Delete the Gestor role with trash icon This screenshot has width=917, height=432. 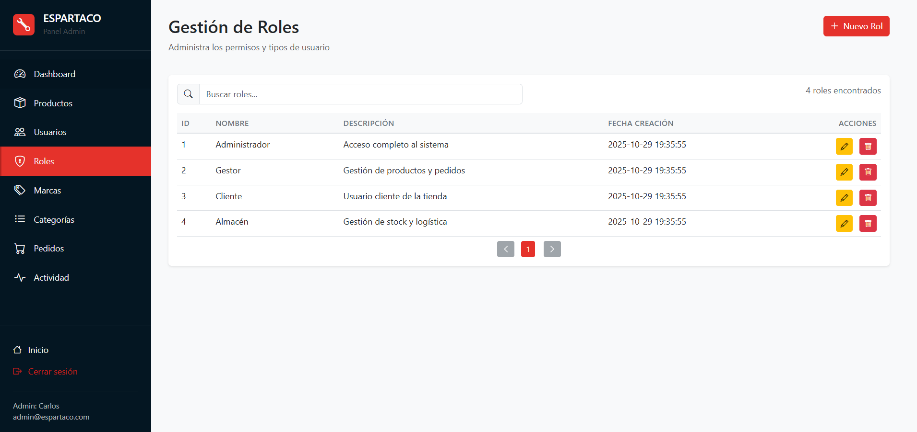tap(868, 172)
